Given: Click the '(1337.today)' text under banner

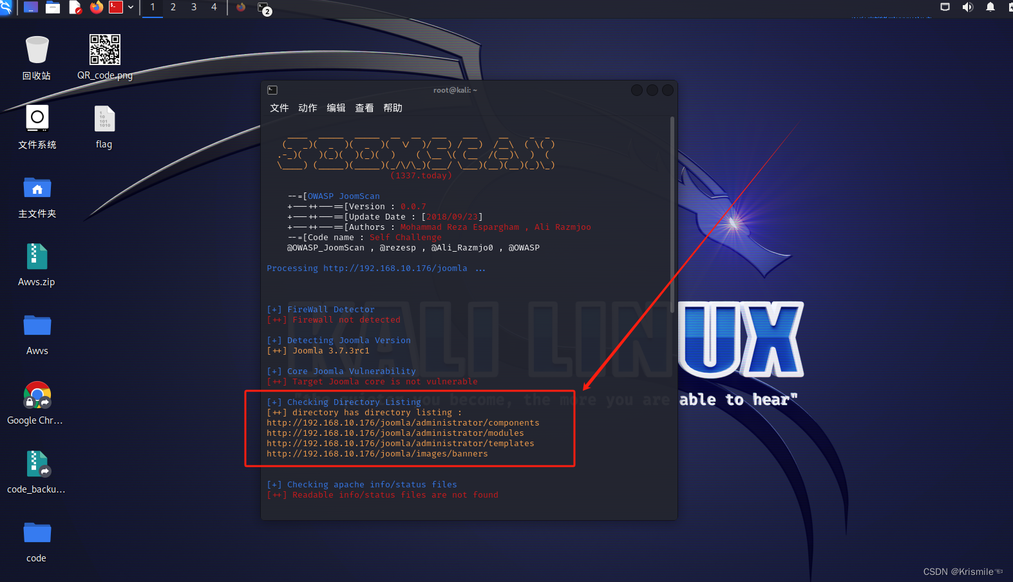Looking at the screenshot, I should click(x=421, y=176).
